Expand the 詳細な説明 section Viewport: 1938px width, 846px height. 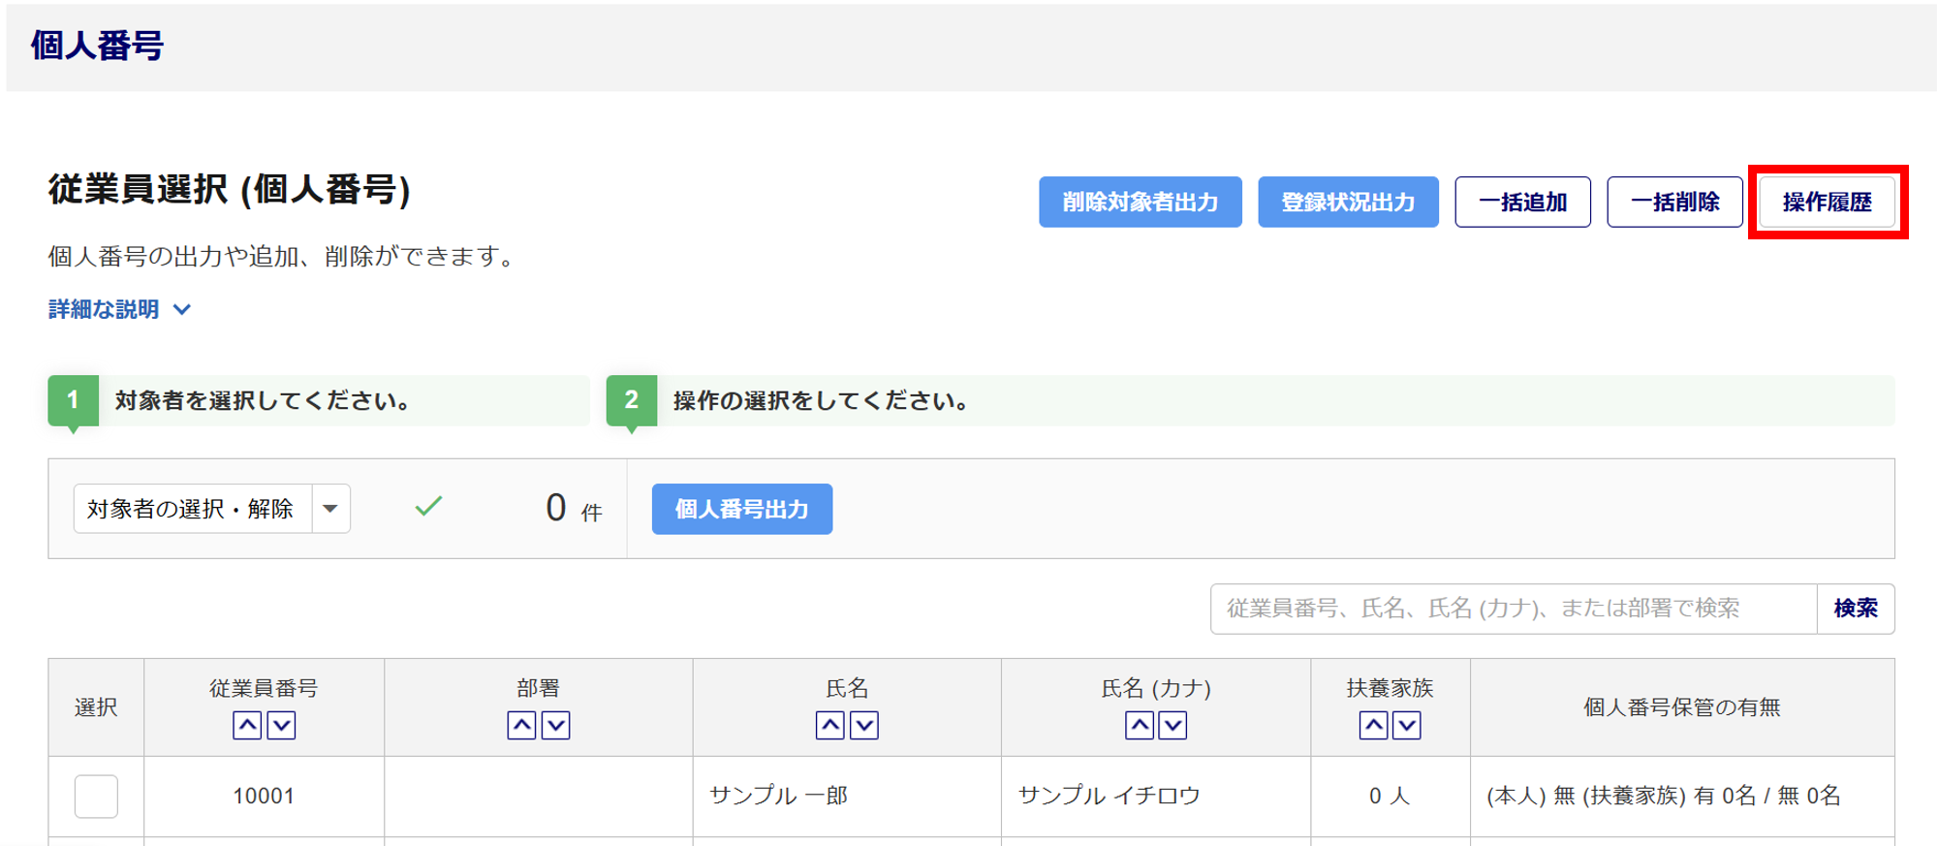119,309
